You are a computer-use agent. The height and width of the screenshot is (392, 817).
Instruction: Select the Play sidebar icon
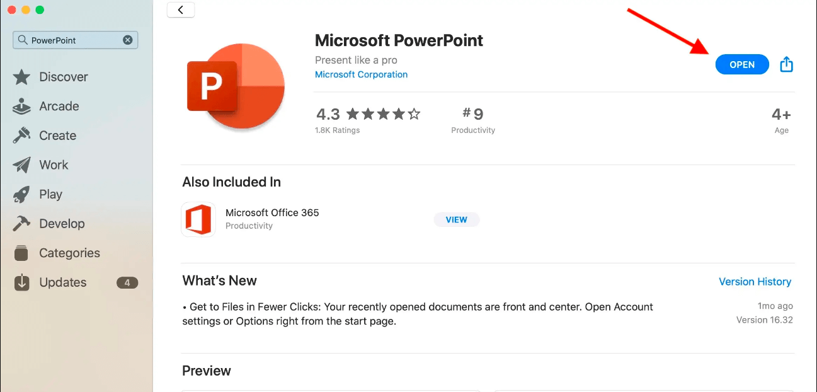50,194
